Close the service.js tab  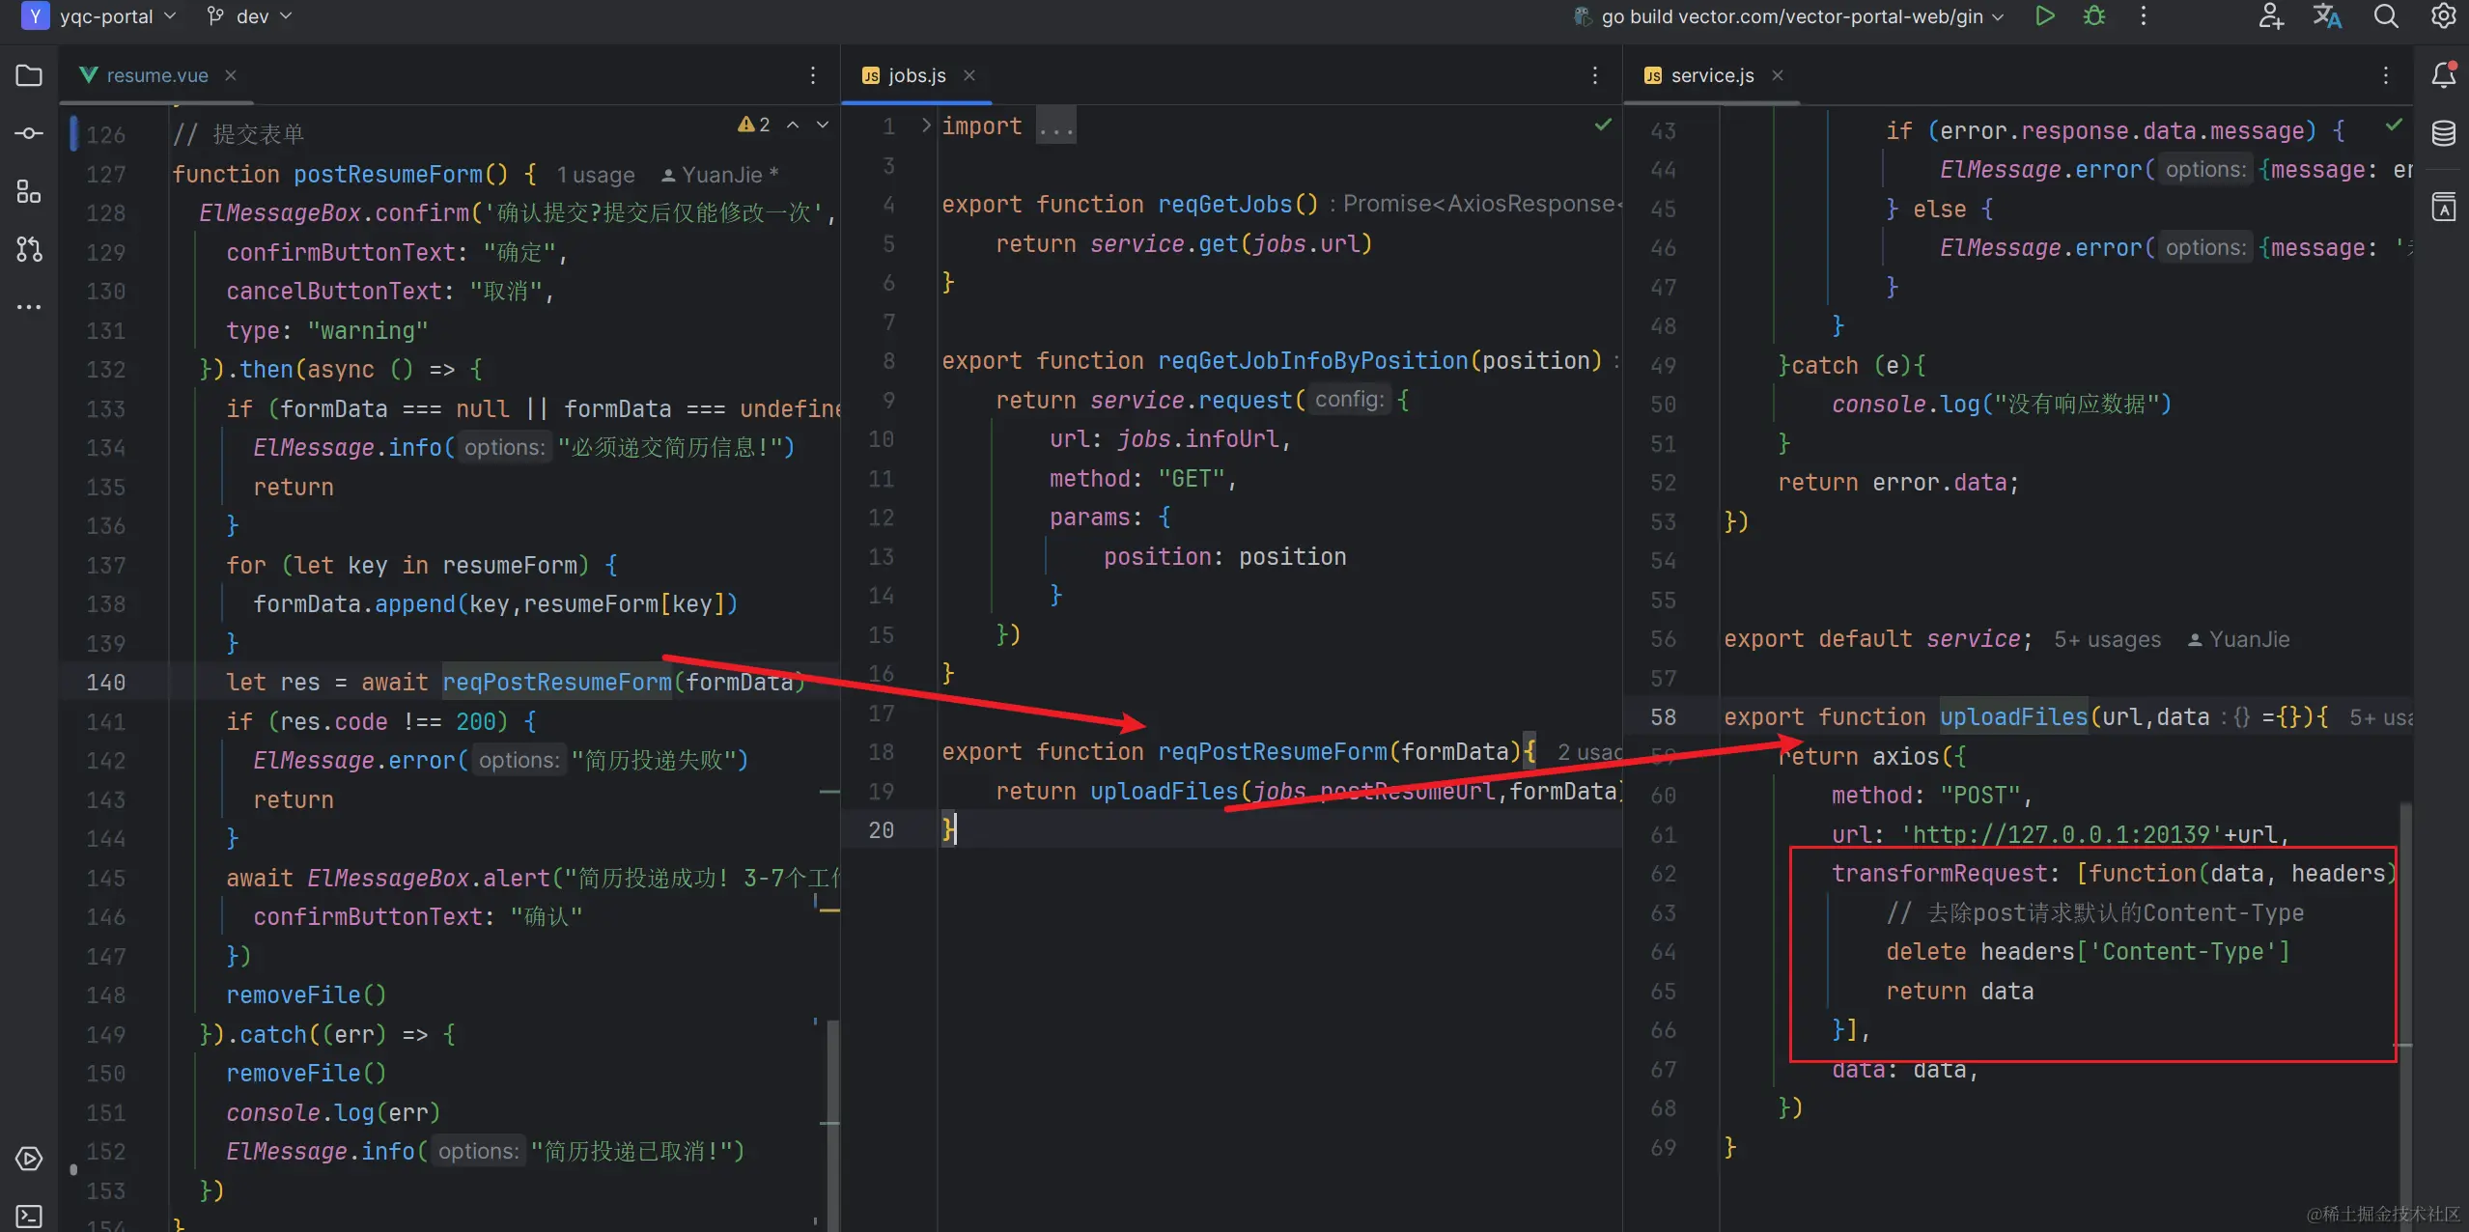pos(1778,75)
